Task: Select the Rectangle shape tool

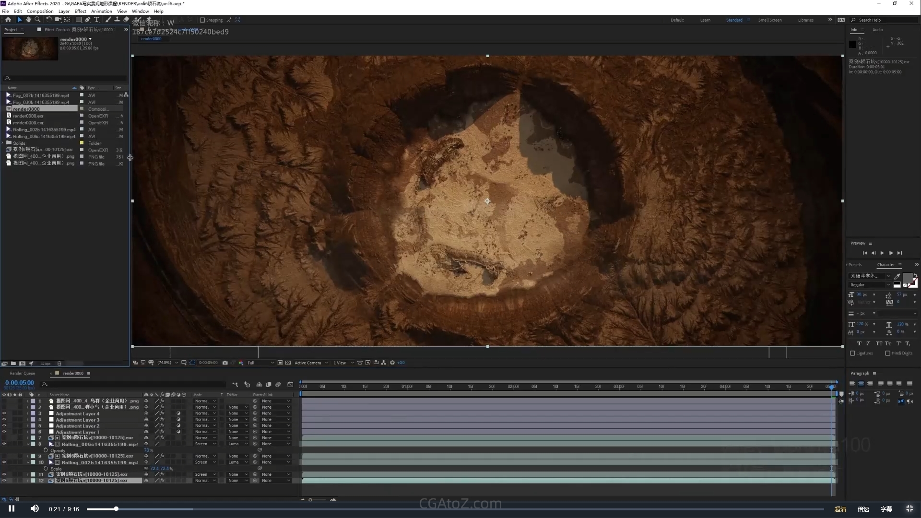Action: tap(78, 20)
